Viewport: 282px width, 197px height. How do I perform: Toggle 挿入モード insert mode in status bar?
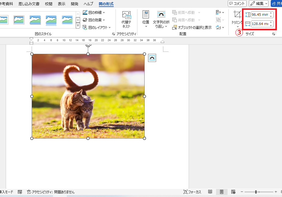click(7, 192)
